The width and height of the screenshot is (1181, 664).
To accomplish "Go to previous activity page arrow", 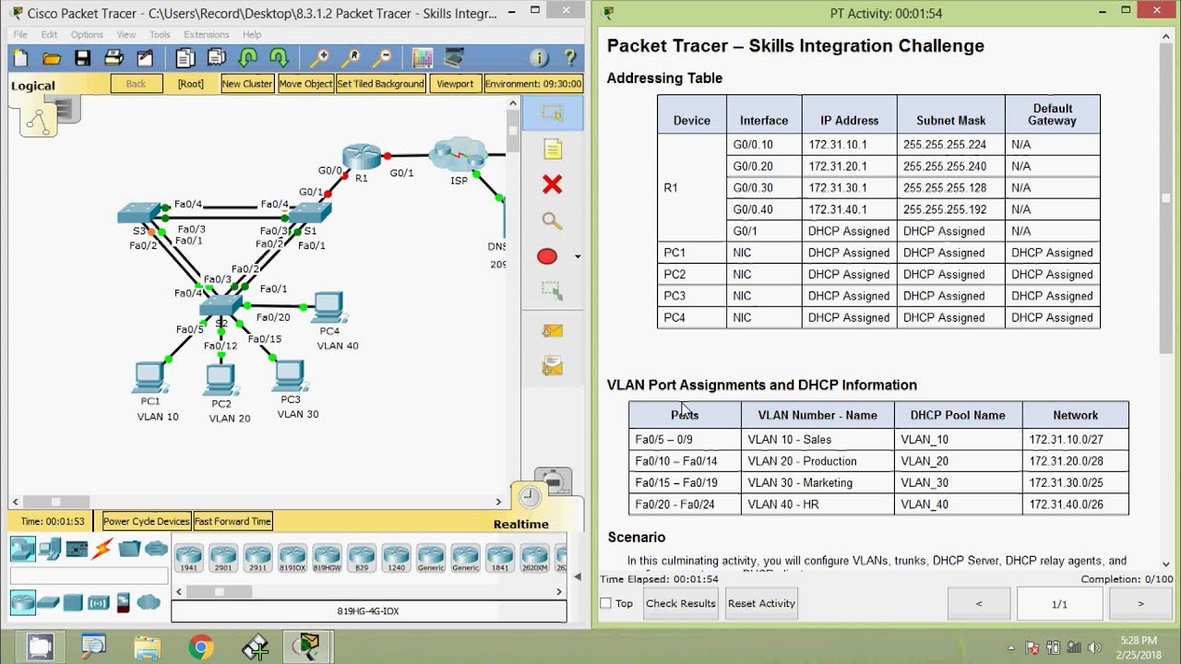I will (979, 604).
